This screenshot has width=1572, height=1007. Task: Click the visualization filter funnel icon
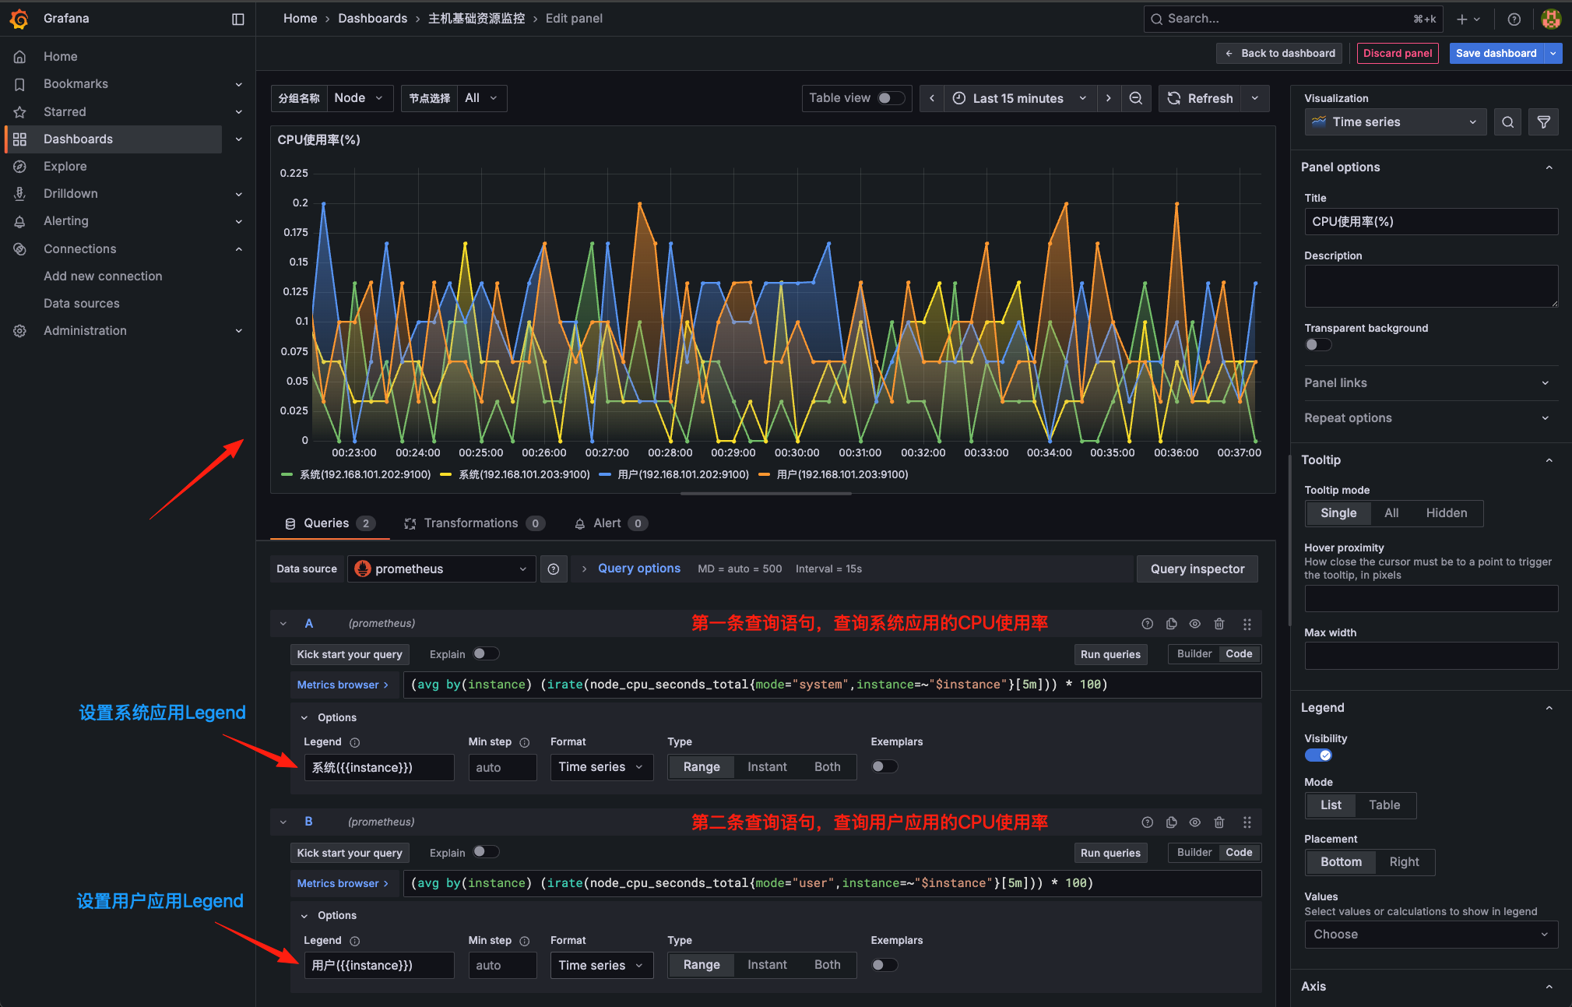pos(1543,121)
